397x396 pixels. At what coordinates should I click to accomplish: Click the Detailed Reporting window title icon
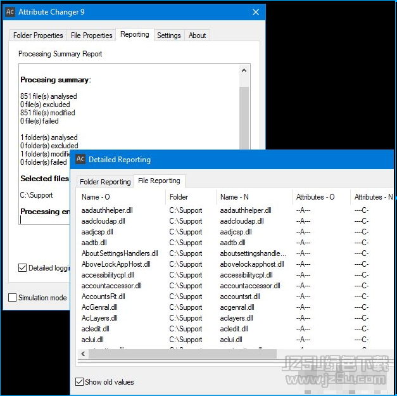click(x=80, y=159)
